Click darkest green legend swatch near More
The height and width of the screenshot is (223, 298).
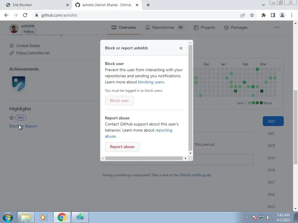tap(261, 103)
